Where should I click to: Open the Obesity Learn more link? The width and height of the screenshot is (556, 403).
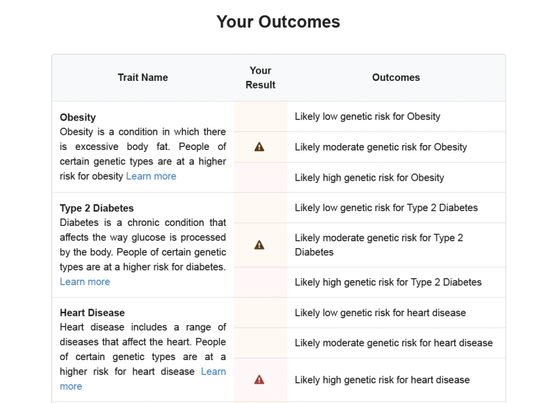click(x=151, y=176)
